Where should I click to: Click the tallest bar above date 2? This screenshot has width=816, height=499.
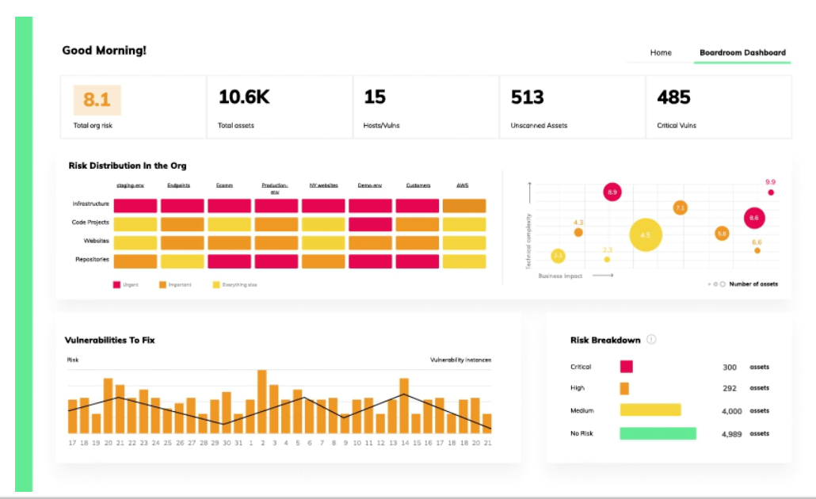point(262,402)
